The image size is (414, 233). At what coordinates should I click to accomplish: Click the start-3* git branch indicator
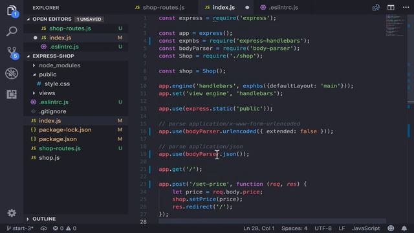(x=20, y=228)
